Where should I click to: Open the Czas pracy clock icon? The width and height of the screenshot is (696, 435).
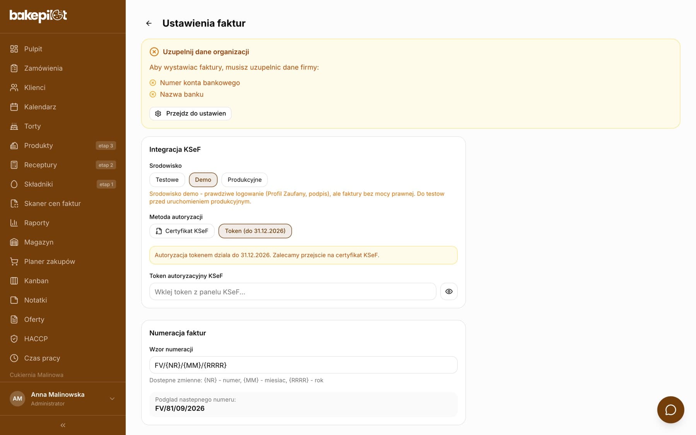pyautogui.click(x=14, y=358)
